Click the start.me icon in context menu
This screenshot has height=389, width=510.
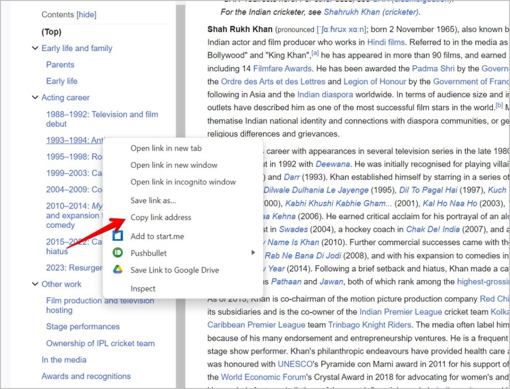click(117, 235)
